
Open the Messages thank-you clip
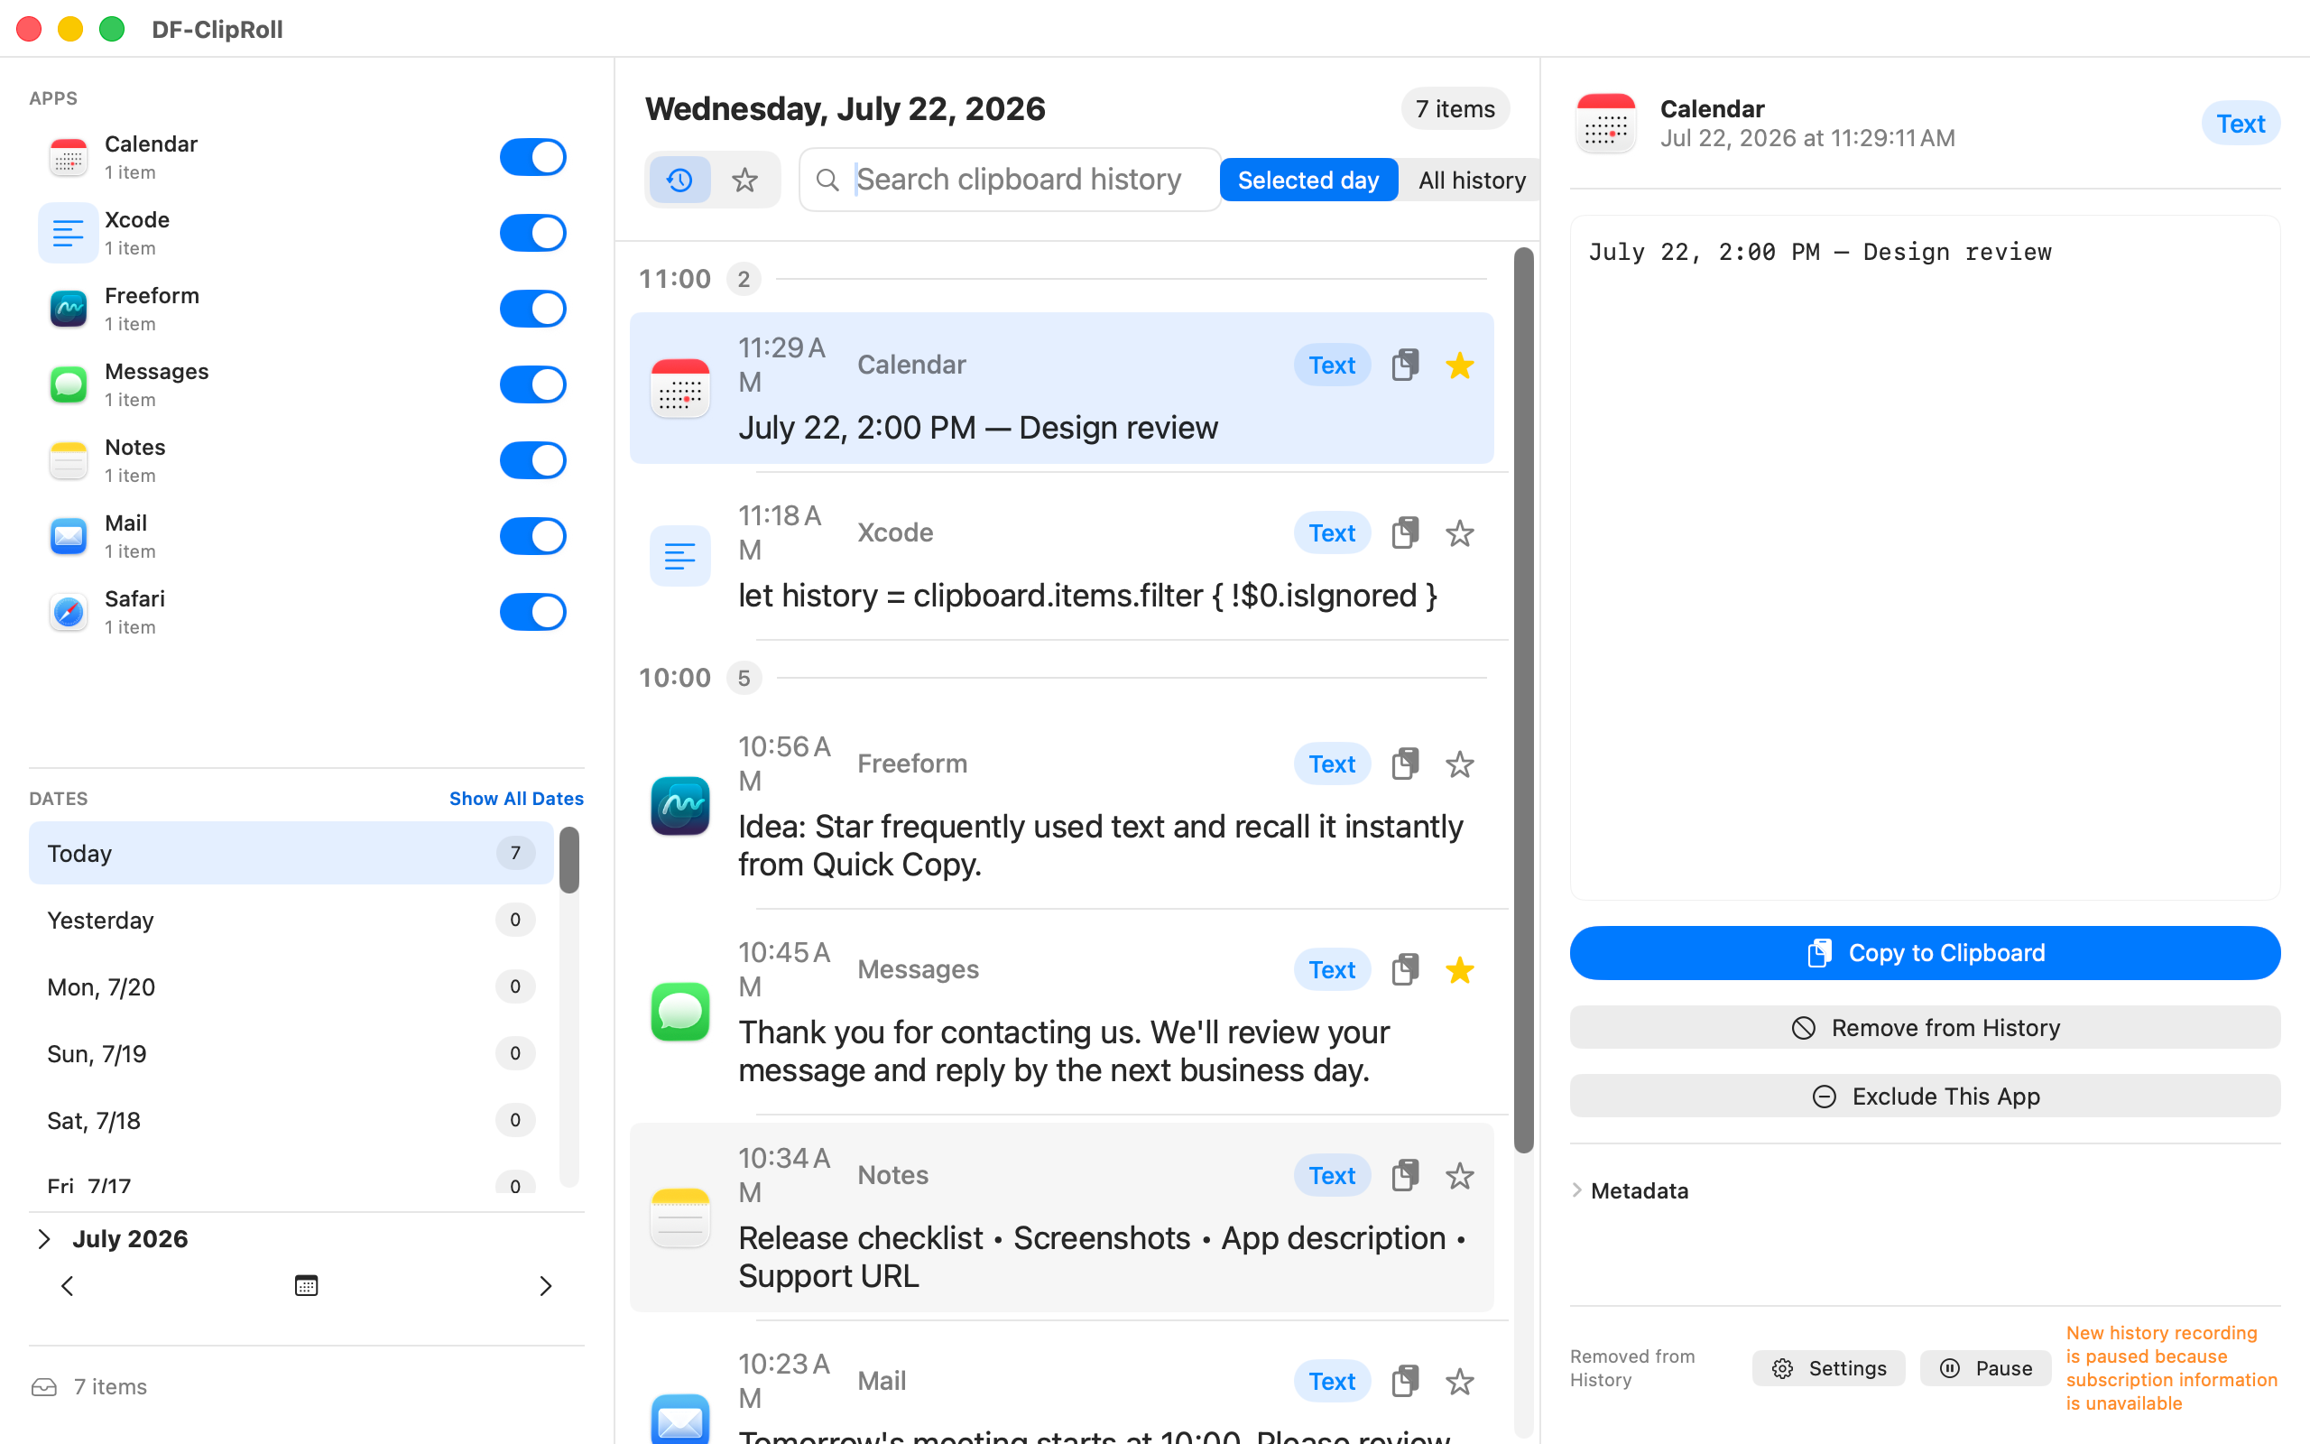click(1061, 1012)
